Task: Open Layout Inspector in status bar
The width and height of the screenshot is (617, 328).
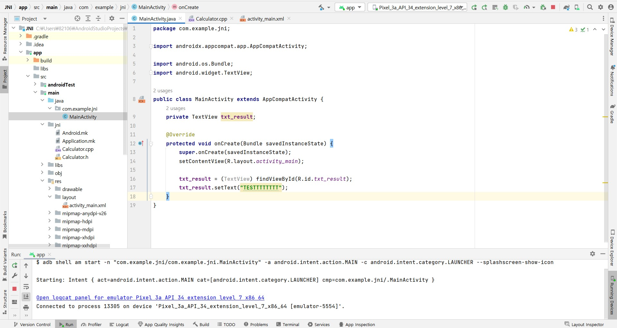Action: [584, 324]
